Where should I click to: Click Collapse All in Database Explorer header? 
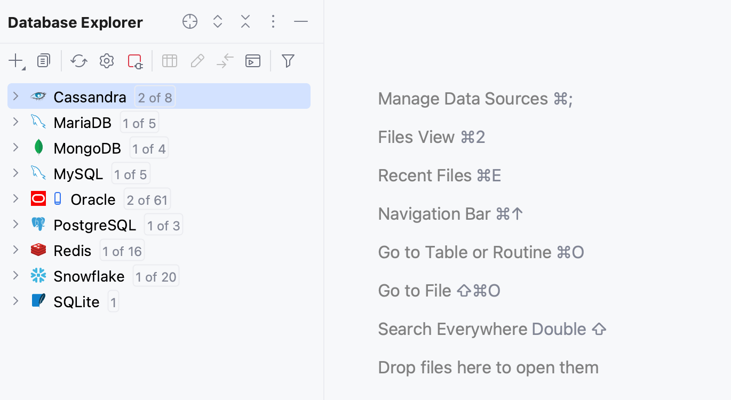point(245,21)
